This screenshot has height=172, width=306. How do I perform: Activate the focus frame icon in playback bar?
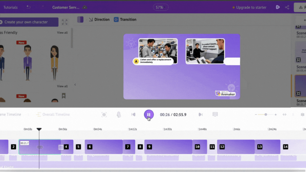coord(104,115)
